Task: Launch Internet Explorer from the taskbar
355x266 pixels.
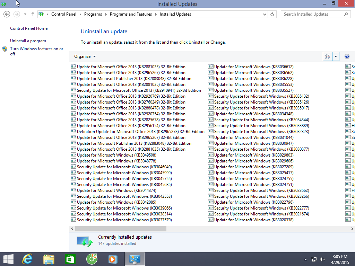Action: pos(27,259)
